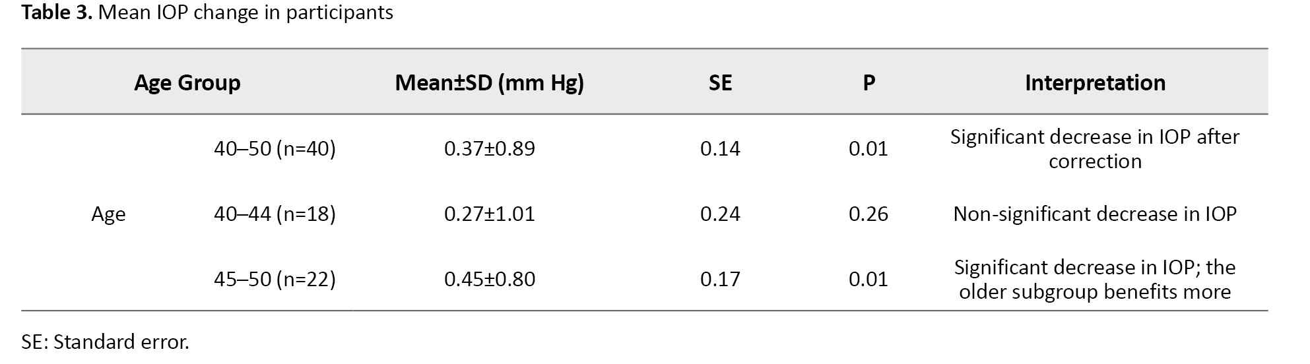Select the mean value "0.27±1.01"
This screenshot has width=1310, height=364.
point(489,214)
